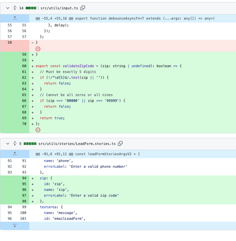Click the red no-newline icon under removed line 58

[38, 49]
